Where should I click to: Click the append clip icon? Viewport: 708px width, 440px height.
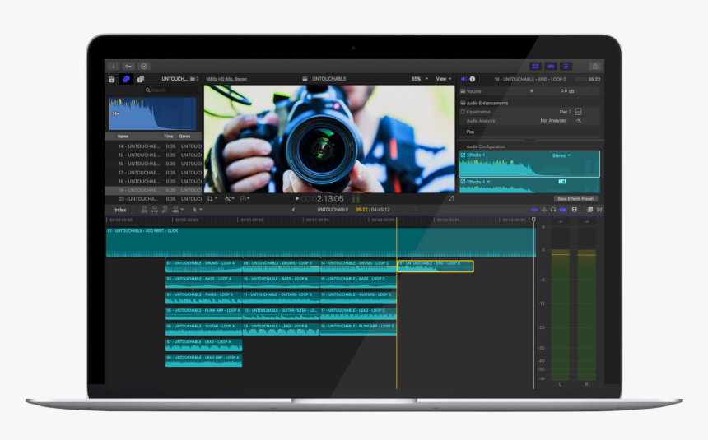pos(165,210)
